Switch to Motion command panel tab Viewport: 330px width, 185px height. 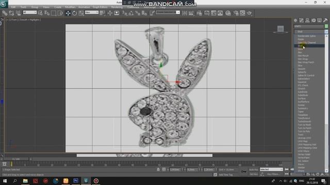tap(313, 21)
